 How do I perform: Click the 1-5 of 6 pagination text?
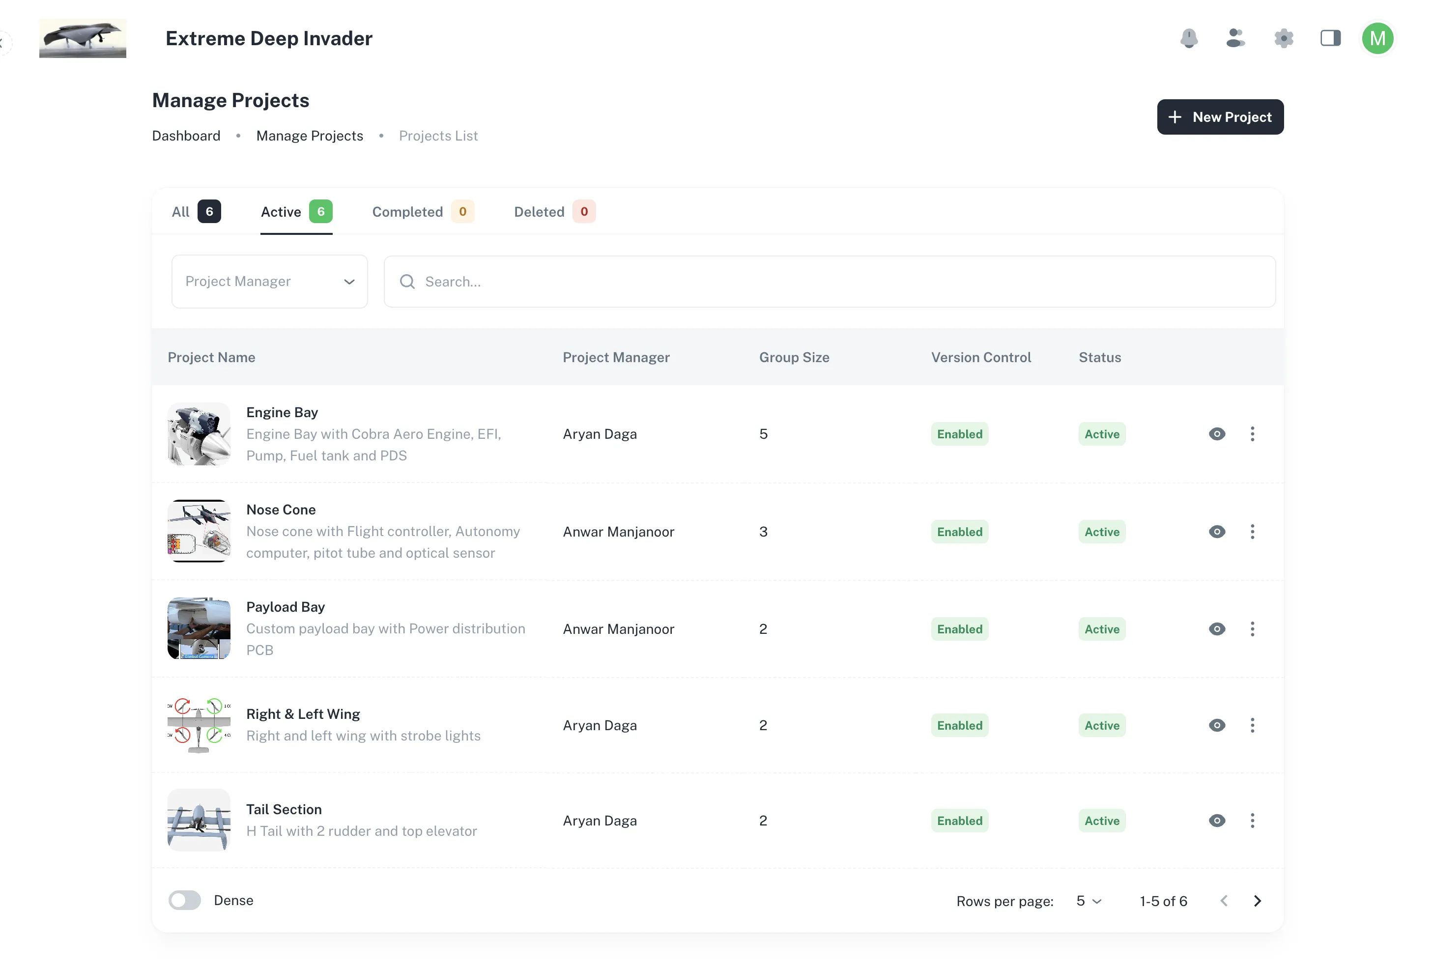click(x=1163, y=901)
